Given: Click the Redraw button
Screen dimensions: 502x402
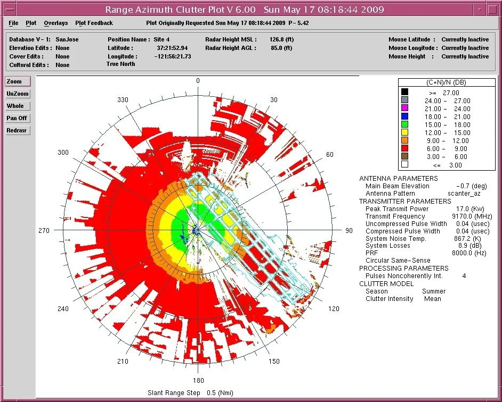Looking at the screenshot, I should pyautogui.click(x=18, y=130).
